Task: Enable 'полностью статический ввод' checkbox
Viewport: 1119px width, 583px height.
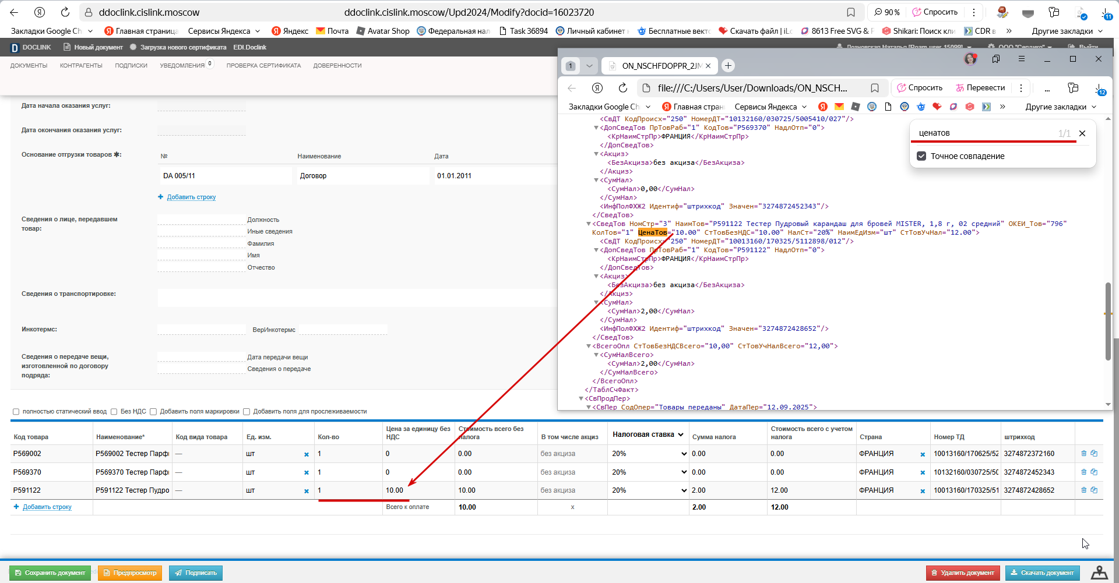Action: pyautogui.click(x=16, y=412)
